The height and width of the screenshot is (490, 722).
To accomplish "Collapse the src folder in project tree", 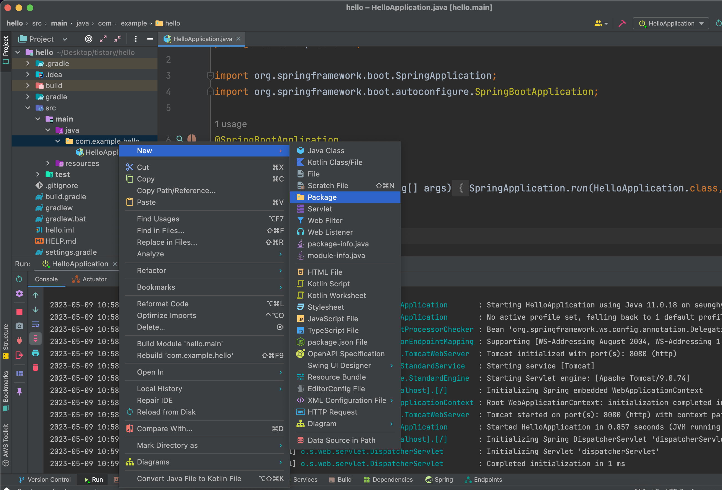I will point(28,108).
